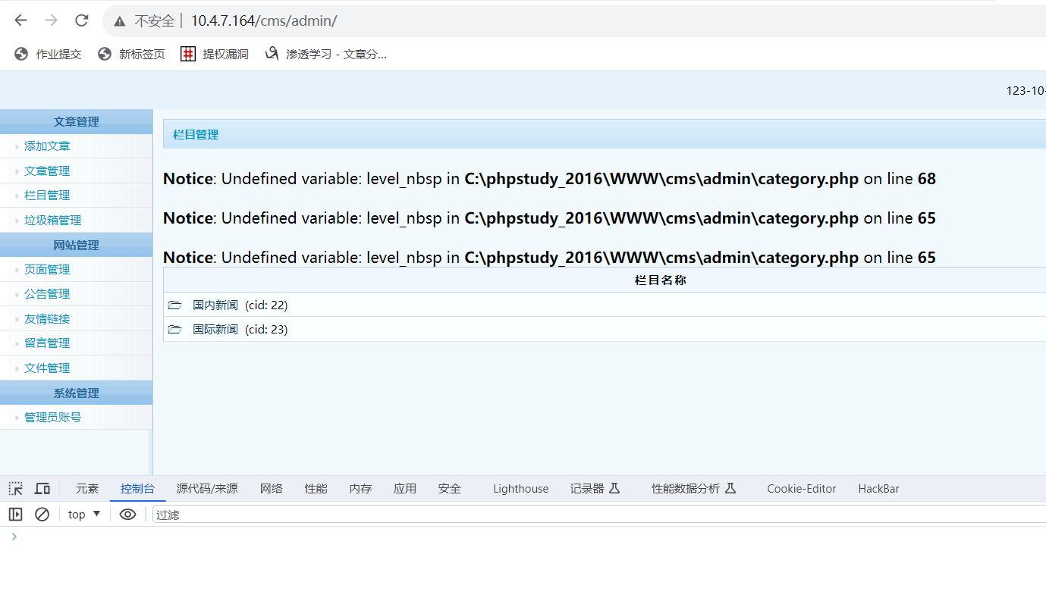Click the folder icon beside 国内新闻
Viewport: 1046px width, 598px height.
pyautogui.click(x=174, y=305)
